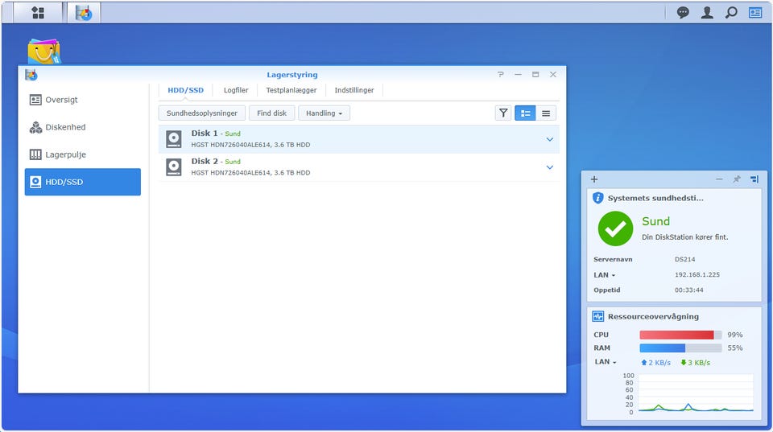Click the 99% CPU value
This screenshot has height=432, width=773.
pos(734,335)
